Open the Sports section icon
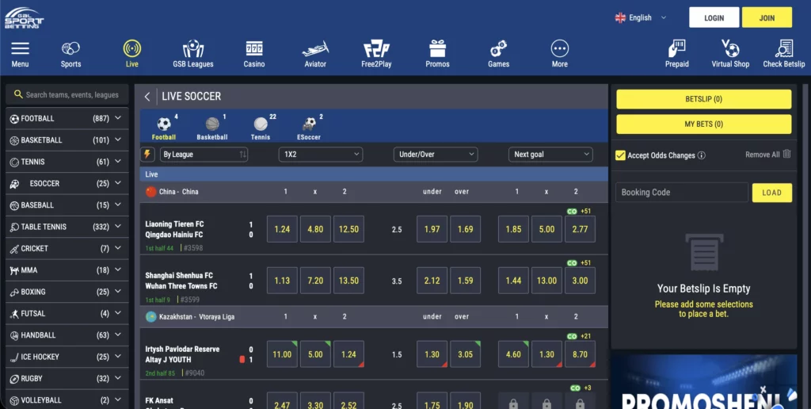This screenshot has width=811, height=409. point(70,48)
